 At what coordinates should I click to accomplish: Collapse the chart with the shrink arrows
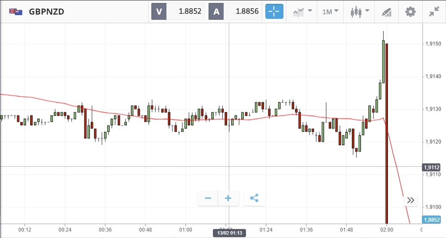tap(434, 12)
